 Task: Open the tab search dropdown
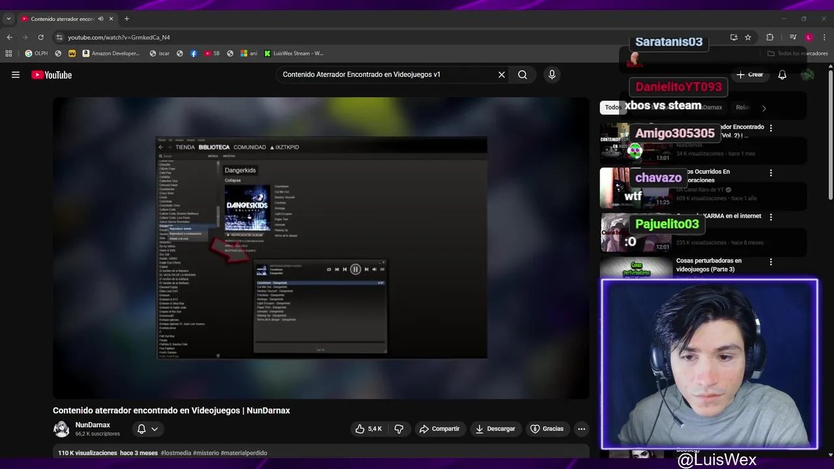8,19
